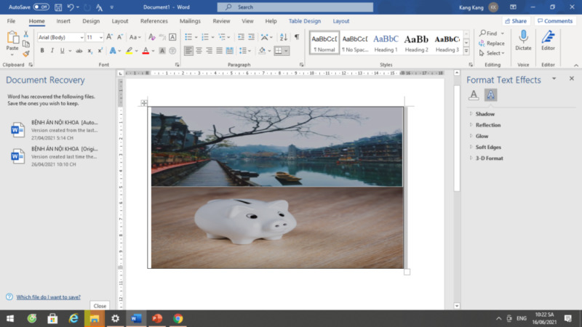The image size is (582, 327).
Task: Toggle AutoSave switch
Action: coord(41,7)
